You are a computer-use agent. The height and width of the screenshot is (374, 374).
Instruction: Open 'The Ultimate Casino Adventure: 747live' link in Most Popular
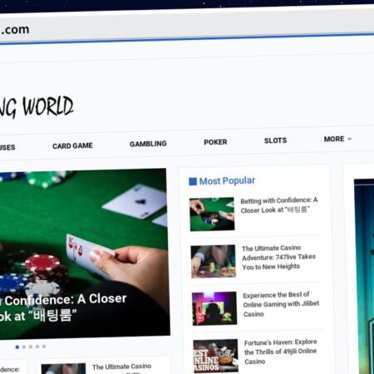pos(278,258)
